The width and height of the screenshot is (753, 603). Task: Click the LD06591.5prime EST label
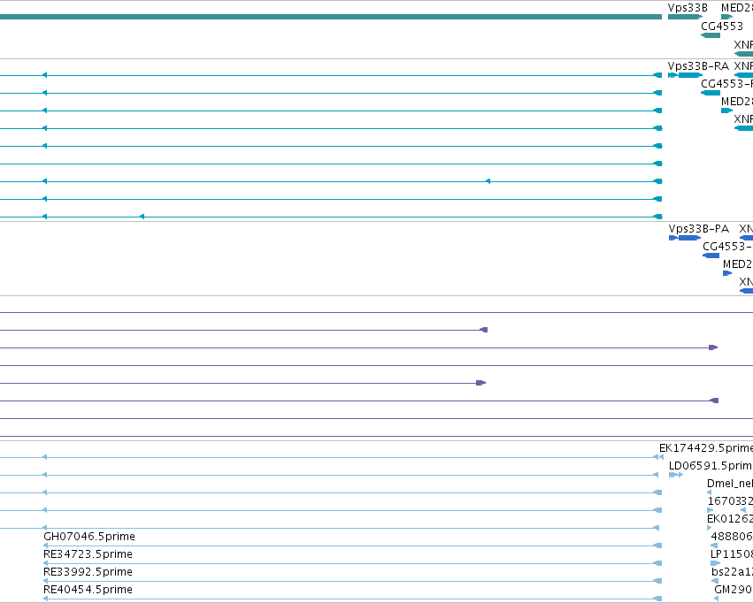click(x=711, y=466)
